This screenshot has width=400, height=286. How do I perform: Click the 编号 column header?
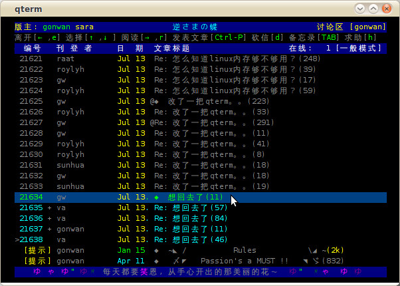[x=33, y=49]
